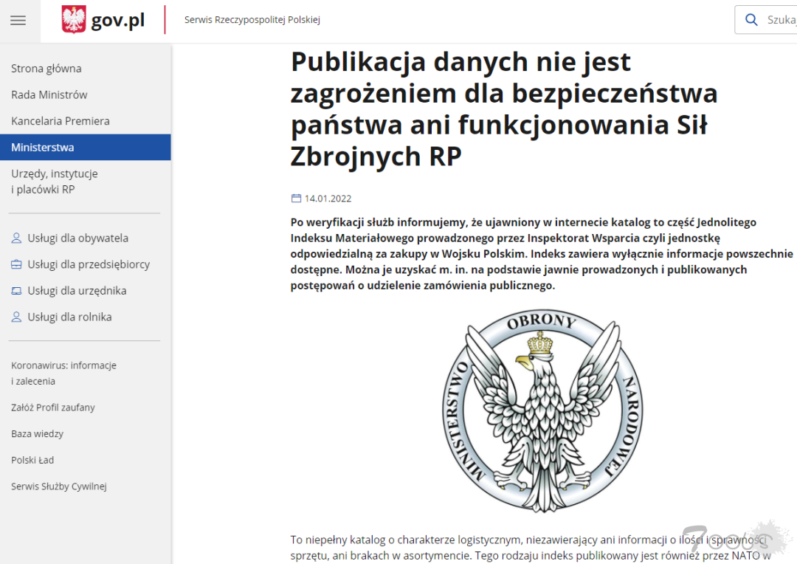797x564 pixels.
Task: Visit the Polski Ład link
Action: pos(32,460)
